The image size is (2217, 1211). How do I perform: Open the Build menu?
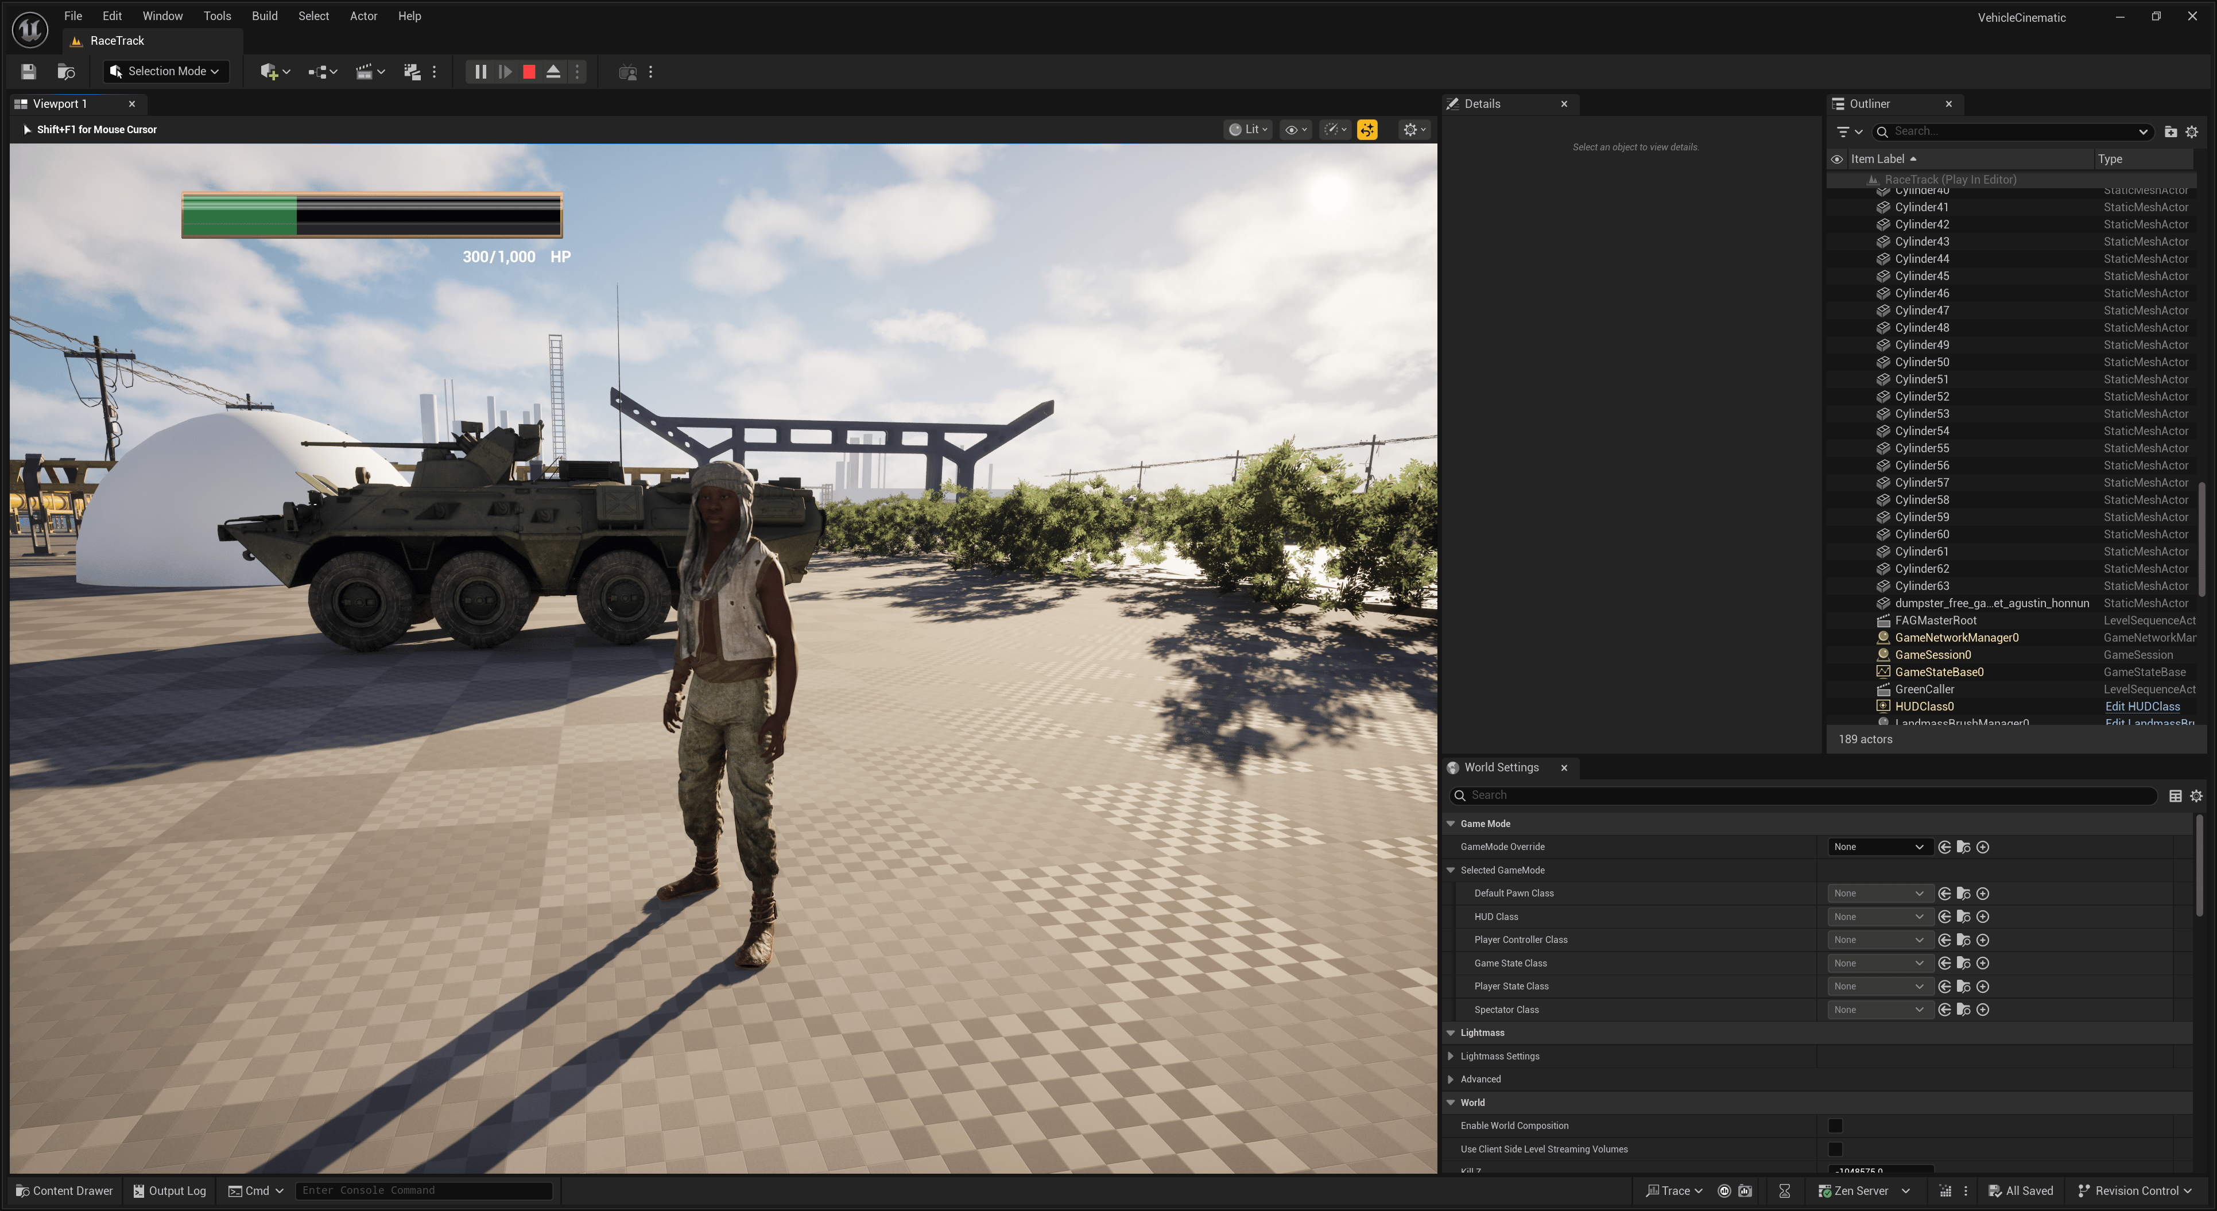pyautogui.click(x=264, y=16)
